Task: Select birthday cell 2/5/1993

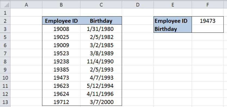Action: (x=101, y=70)
